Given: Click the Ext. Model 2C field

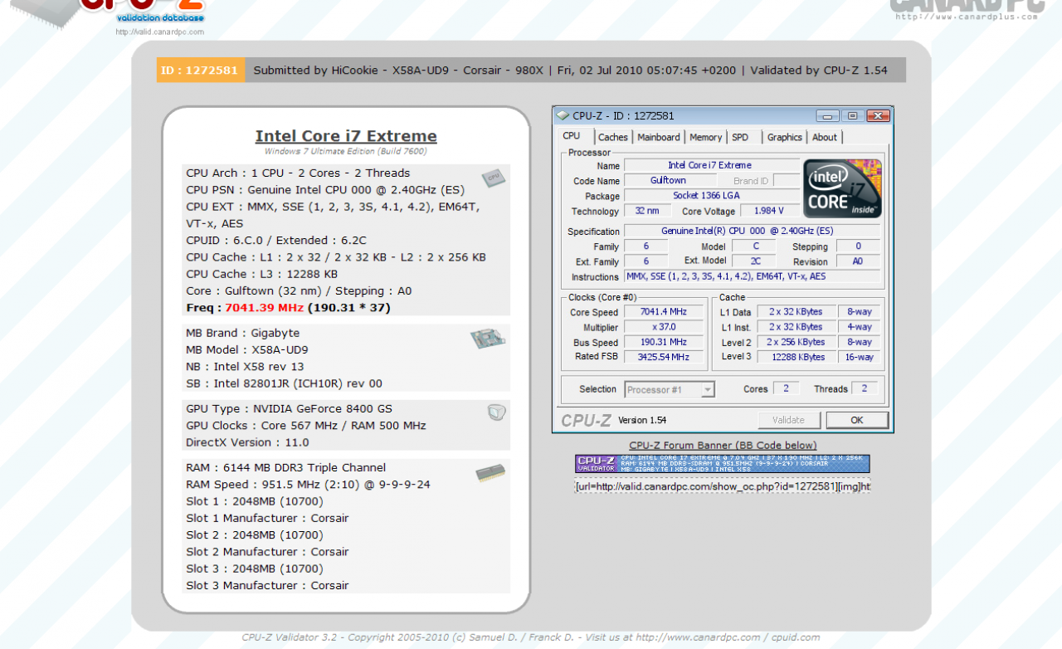Looking at the screenshot, I should click(x=753, y=261).
